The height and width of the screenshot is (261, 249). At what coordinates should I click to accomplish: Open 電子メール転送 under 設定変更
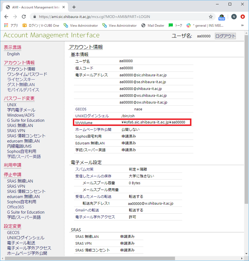coord(21,243)
